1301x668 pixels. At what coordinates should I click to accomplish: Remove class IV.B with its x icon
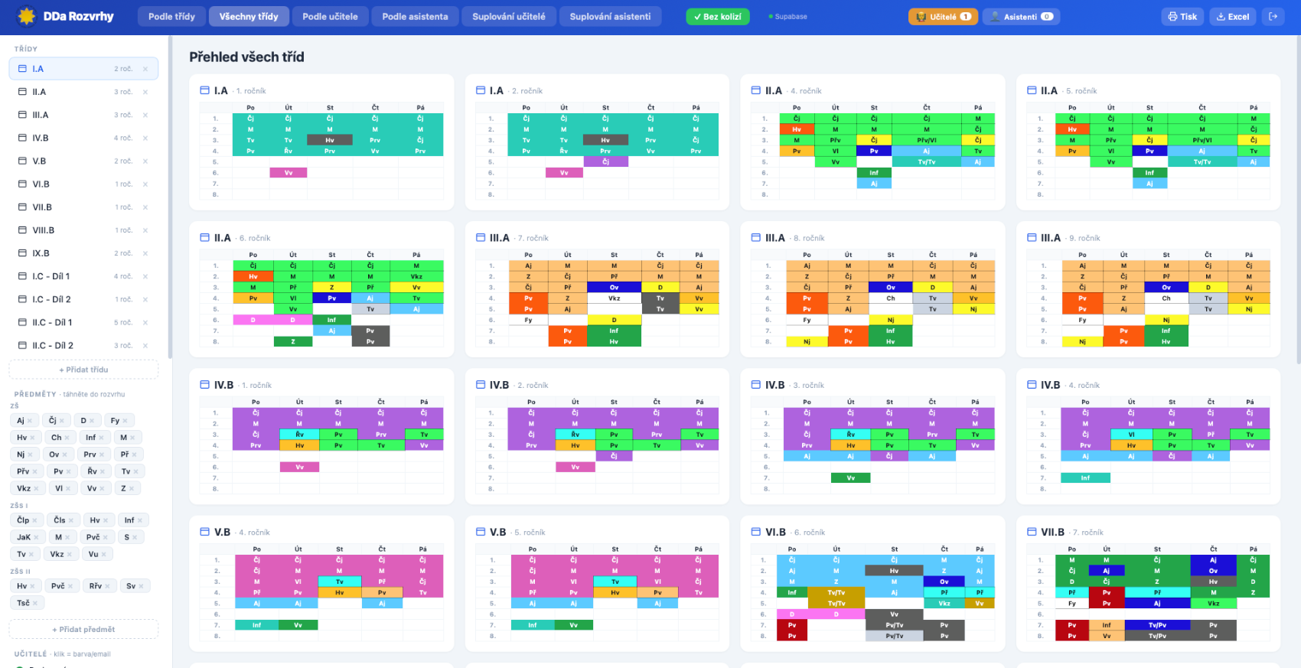[x=145, y=138]
